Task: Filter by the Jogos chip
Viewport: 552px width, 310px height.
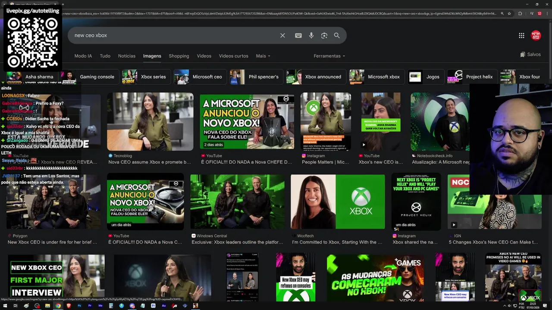Action: [426, 77]
